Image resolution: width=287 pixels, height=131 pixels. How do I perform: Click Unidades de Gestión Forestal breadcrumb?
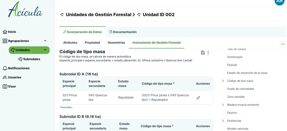pos(98,15)
